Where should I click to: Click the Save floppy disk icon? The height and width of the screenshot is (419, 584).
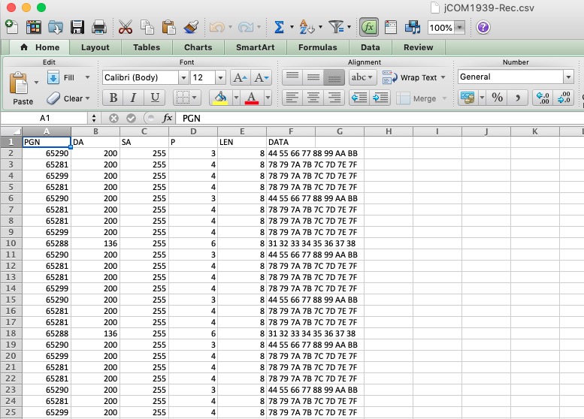click(77, 28)
